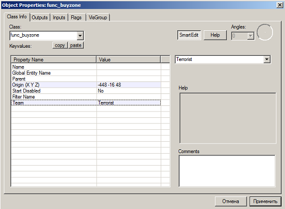Select the Parent property row
This screenshot has height=209, width=285.
[x=86, y=79]
